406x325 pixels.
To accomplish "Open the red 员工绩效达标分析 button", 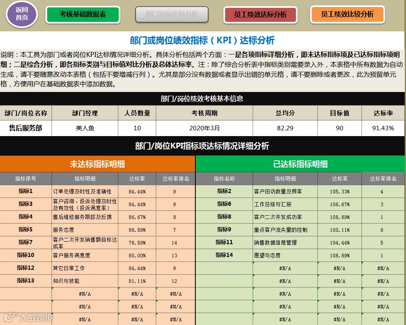I will click(260, 14).
